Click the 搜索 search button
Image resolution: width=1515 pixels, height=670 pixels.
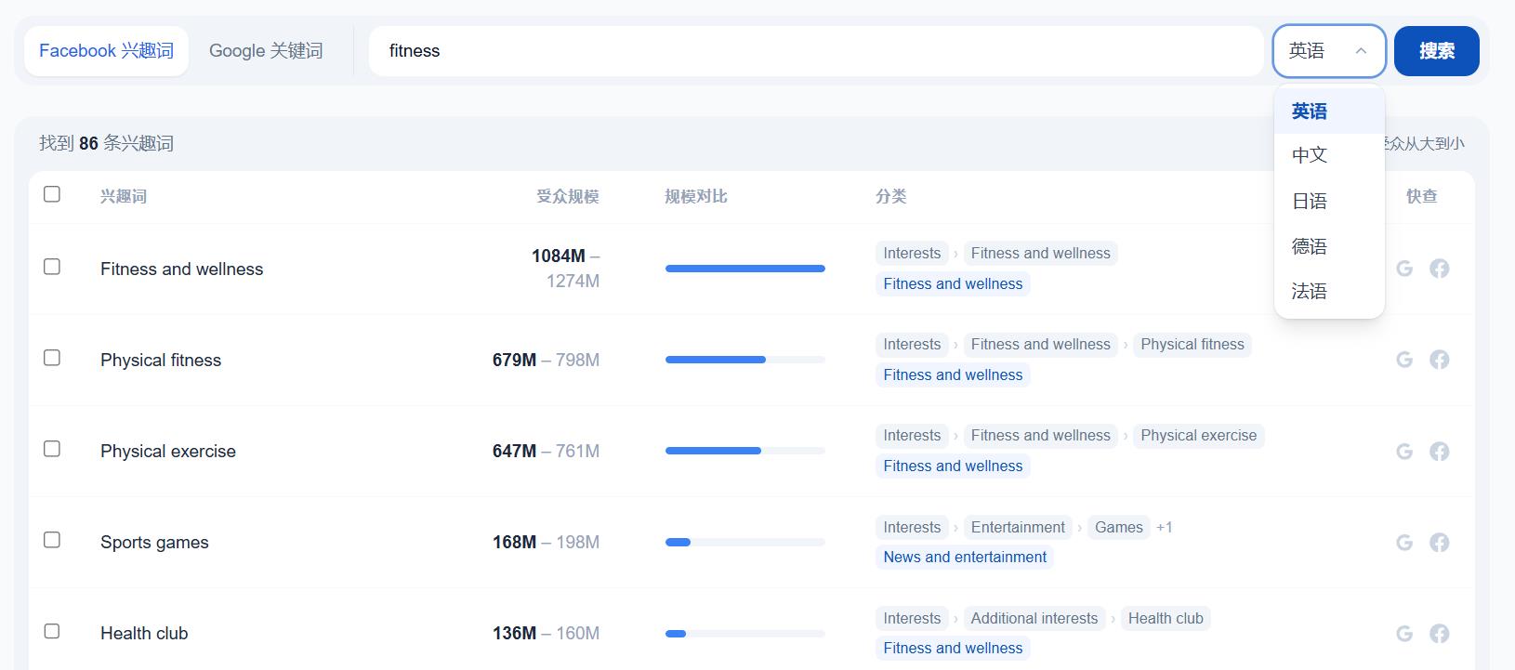pos(1437,51)
